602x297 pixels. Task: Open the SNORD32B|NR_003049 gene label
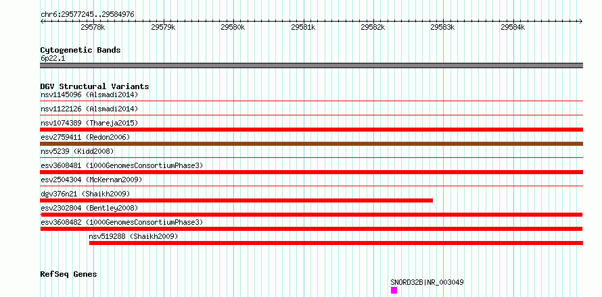coord(427,282)
